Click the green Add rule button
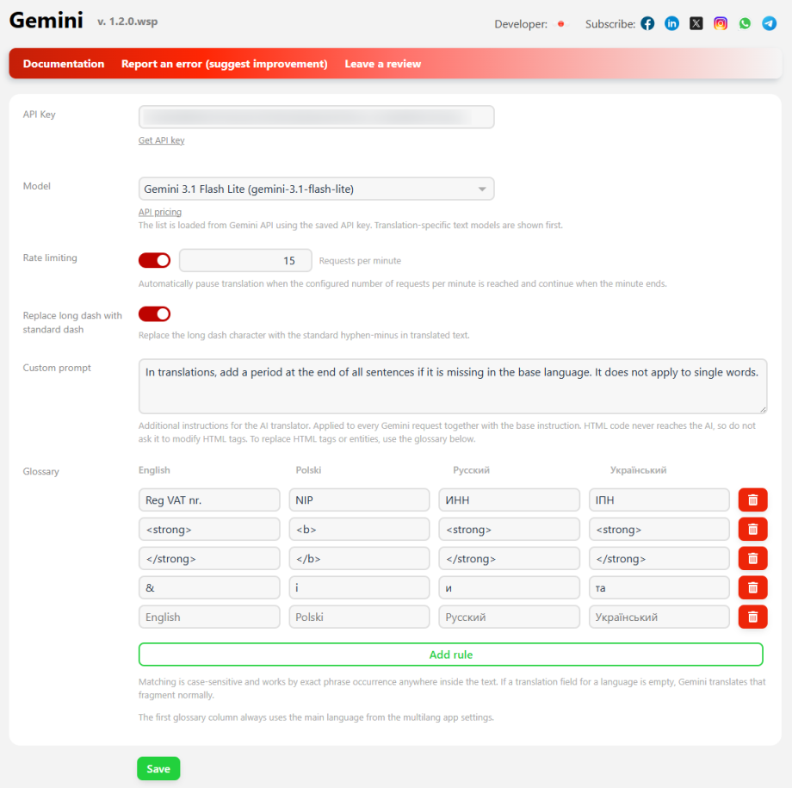Image resolution: width=792 pixels, height=788 pixels. (450, 655)
